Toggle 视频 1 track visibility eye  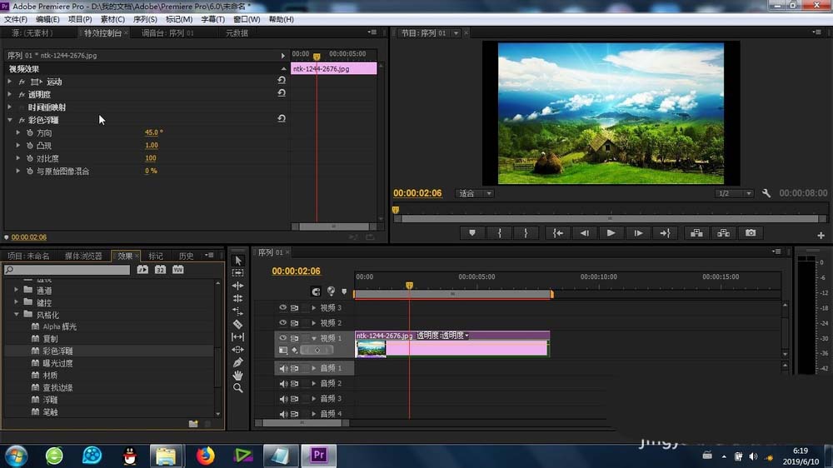click(282, 338)
